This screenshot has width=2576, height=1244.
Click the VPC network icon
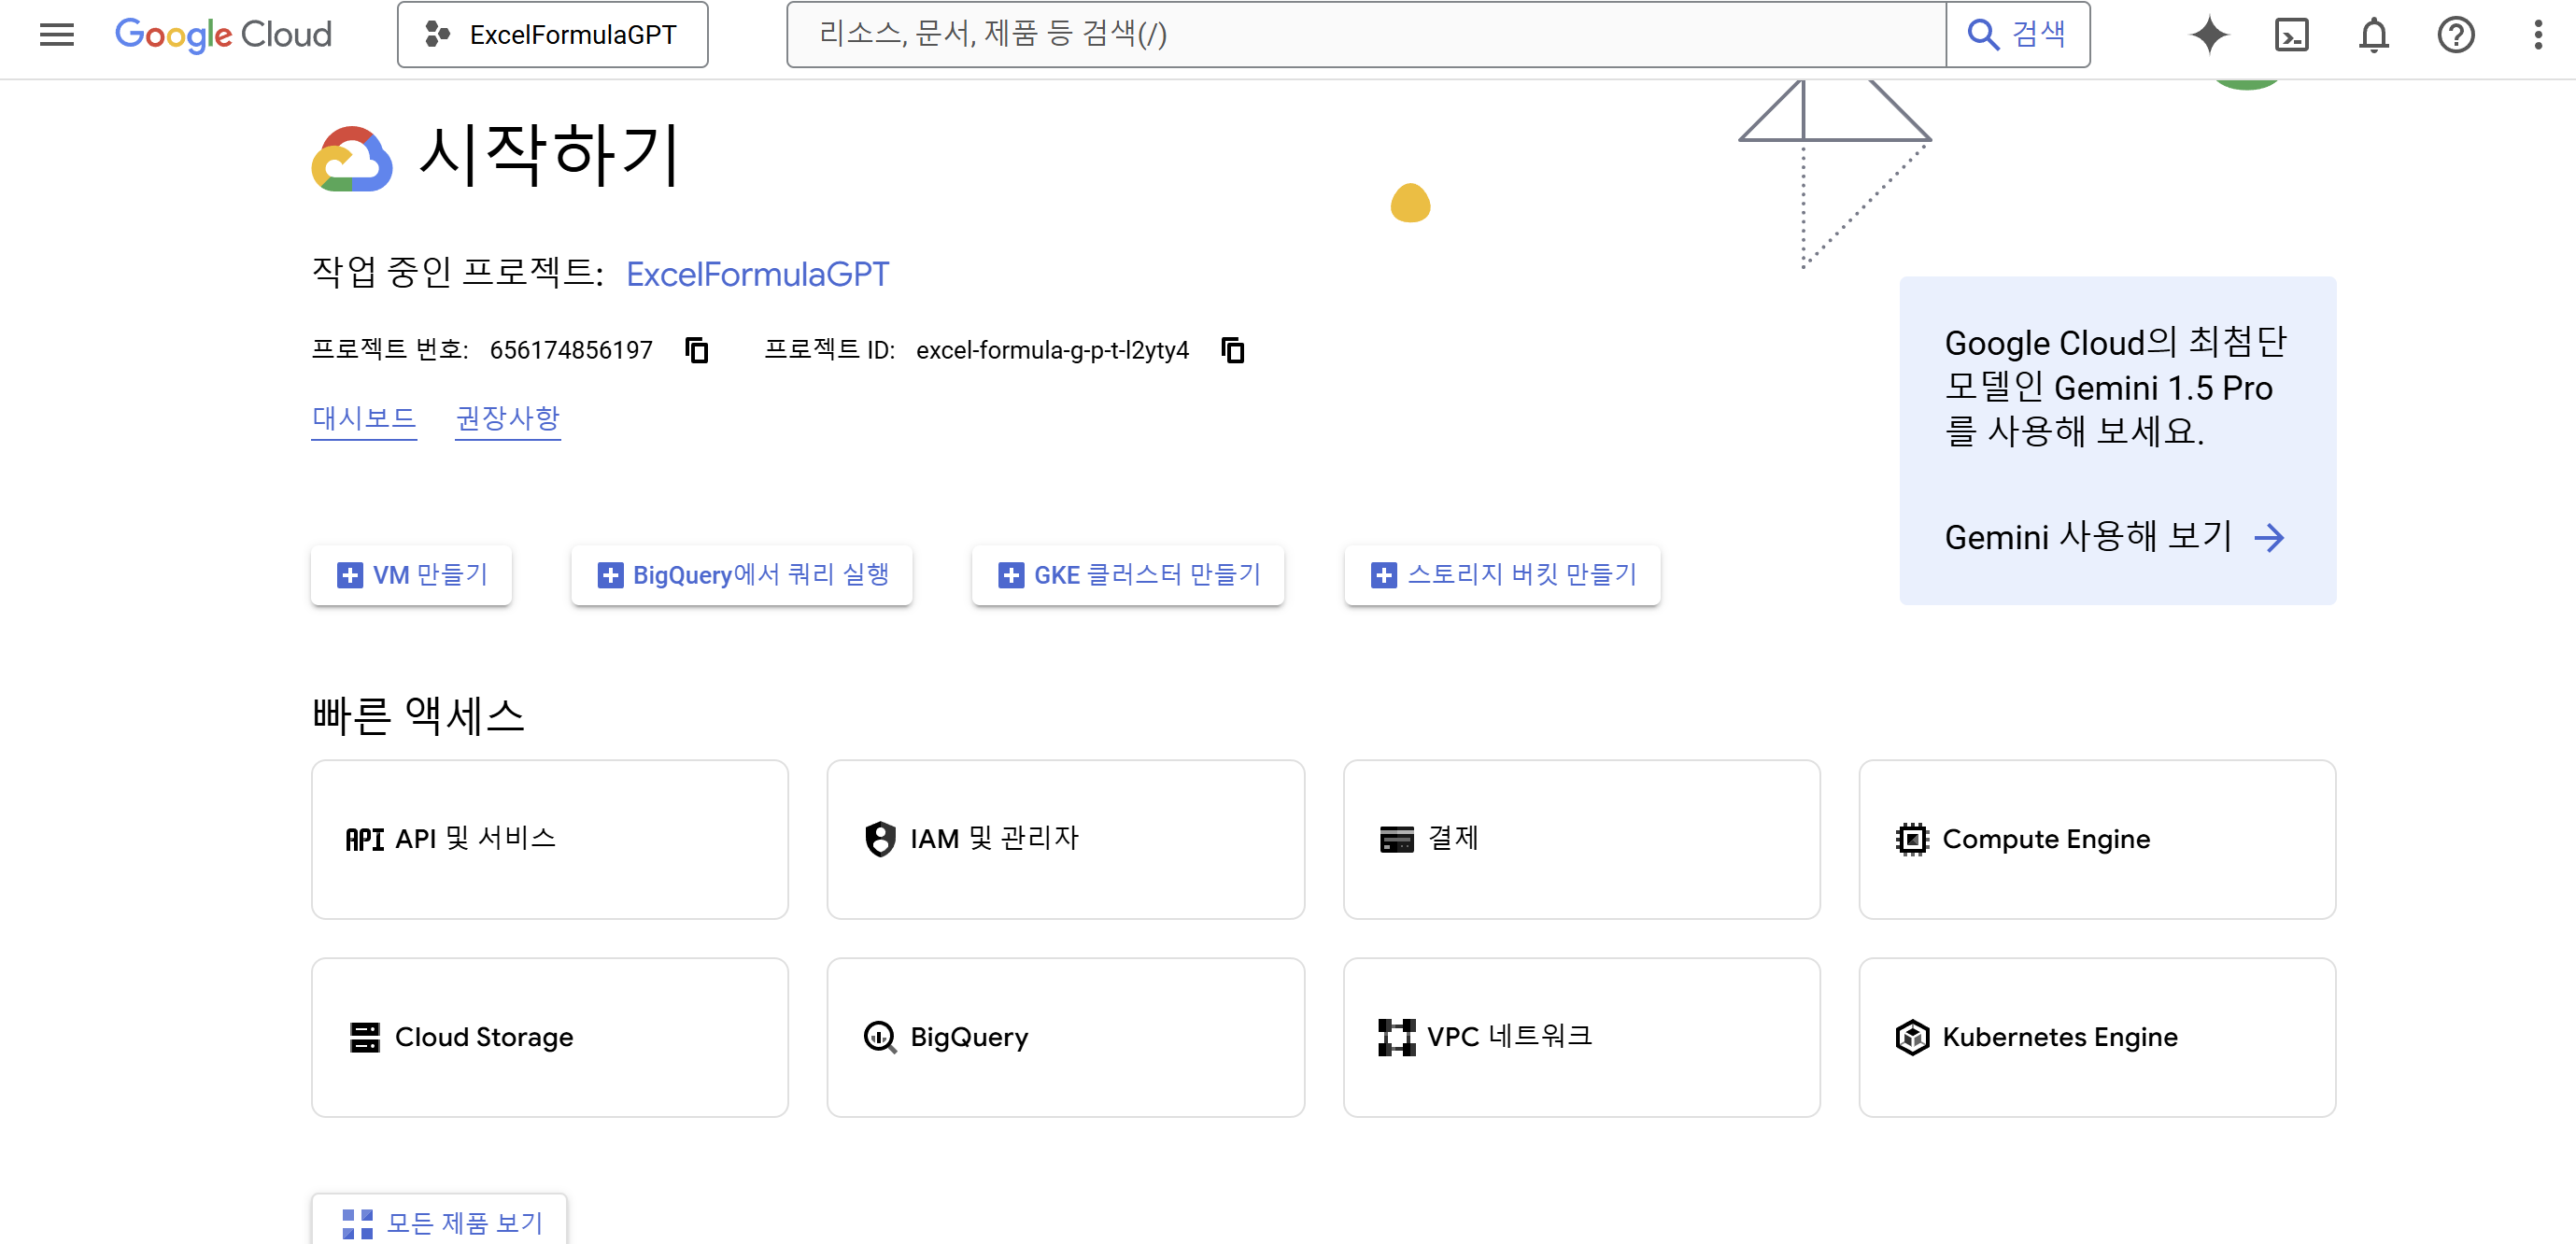tap(1396, 1037)
